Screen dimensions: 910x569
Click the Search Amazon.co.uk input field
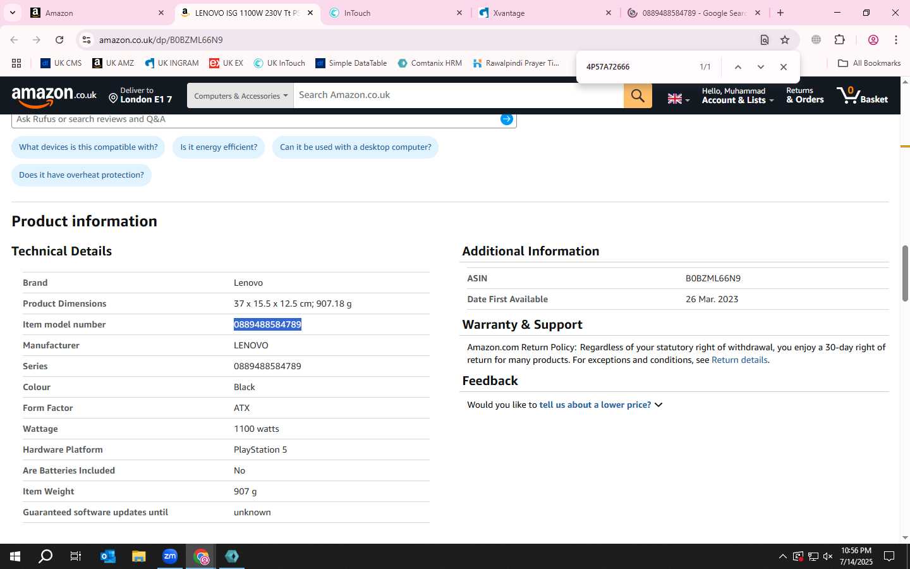click(x=458, y=95)
